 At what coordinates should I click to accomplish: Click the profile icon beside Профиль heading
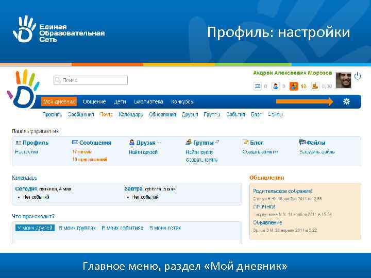[x=19, y=143]
